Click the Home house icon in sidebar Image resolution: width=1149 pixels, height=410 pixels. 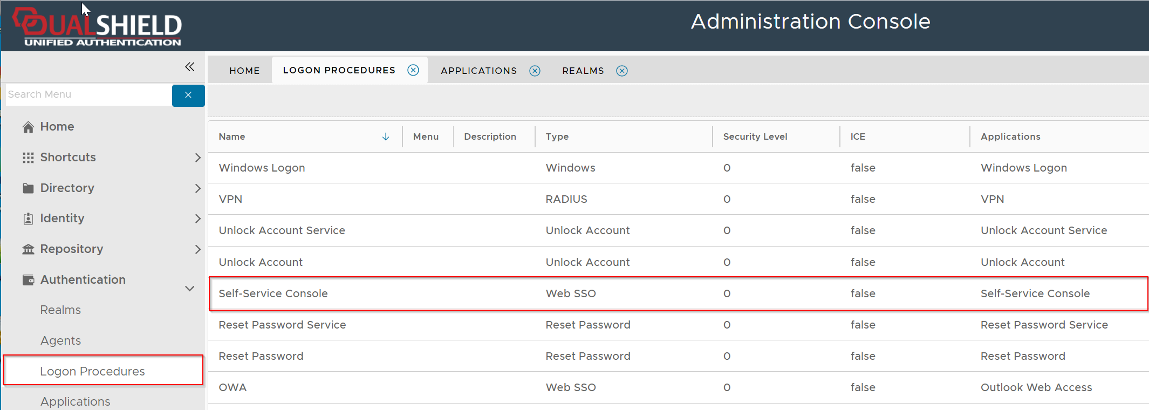tap(28, 127)
